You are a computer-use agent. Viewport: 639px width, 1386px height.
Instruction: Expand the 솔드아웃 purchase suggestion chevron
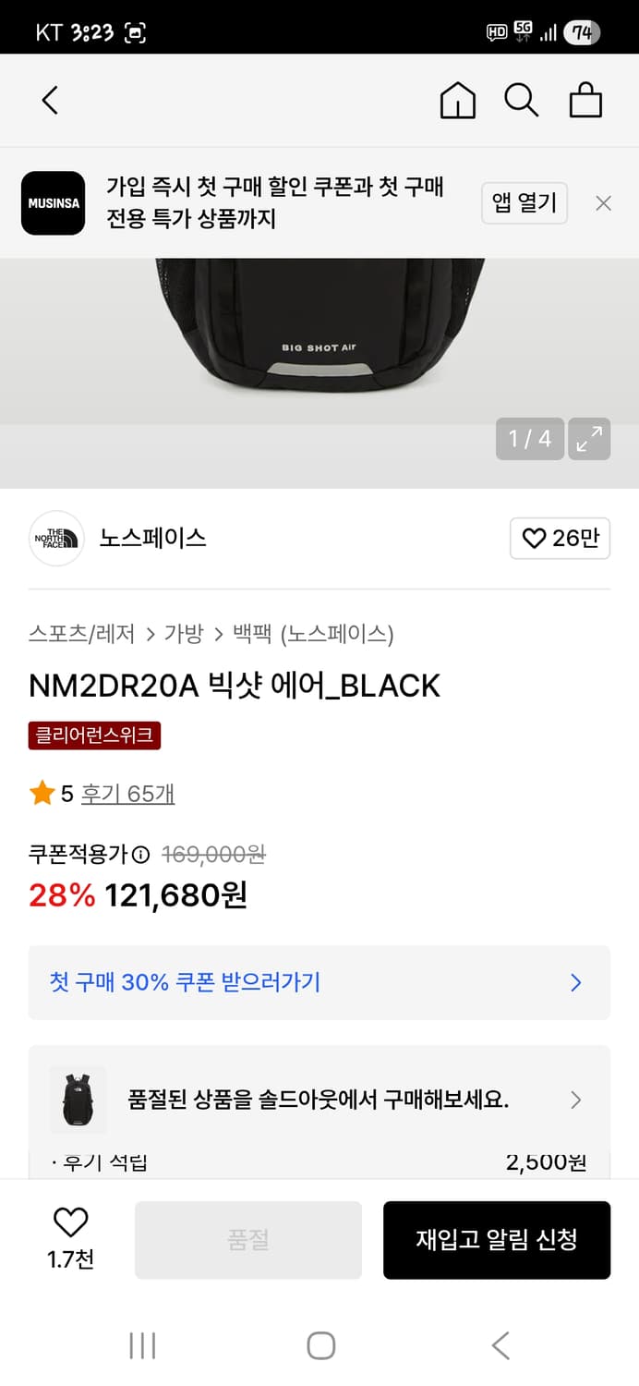point(575,1100)
